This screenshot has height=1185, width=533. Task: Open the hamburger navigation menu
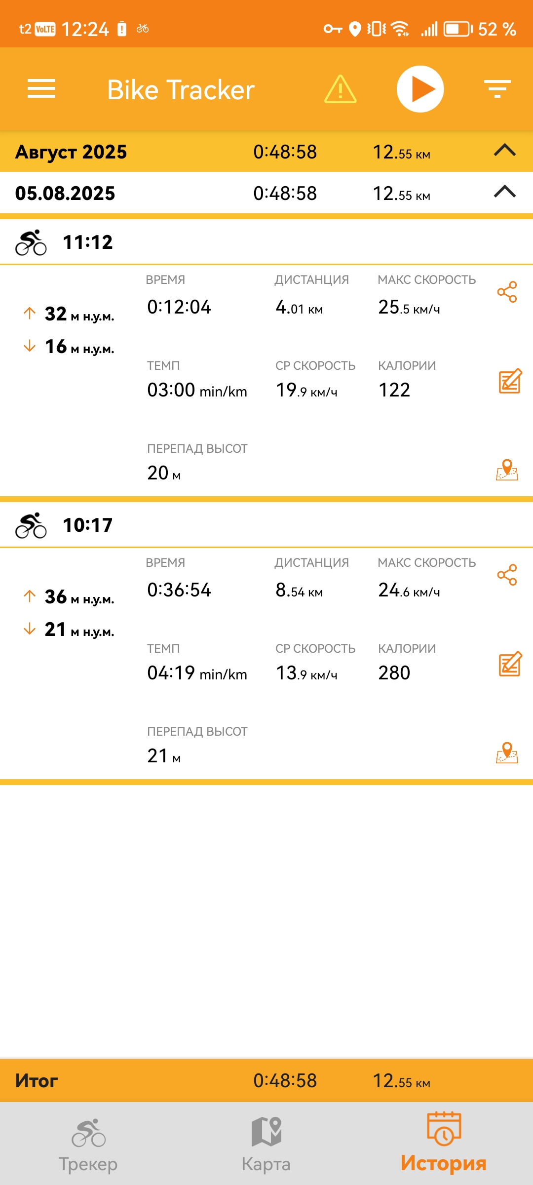41,89
